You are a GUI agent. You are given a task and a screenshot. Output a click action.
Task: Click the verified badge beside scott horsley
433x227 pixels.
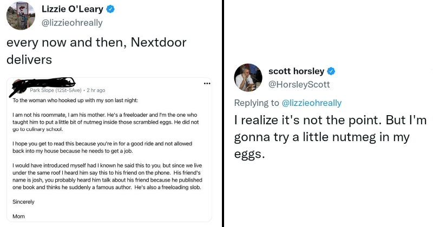point(332,71)
